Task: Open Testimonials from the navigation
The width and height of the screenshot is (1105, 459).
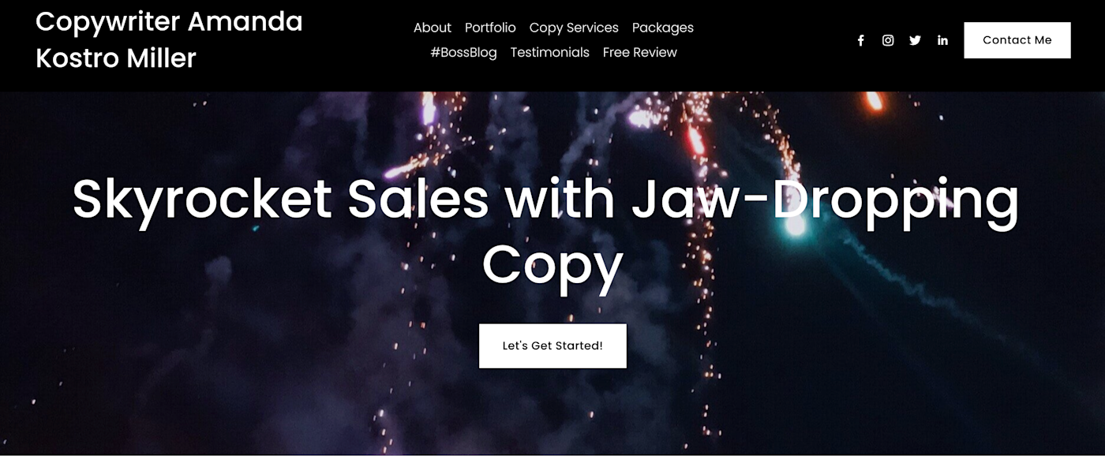Action: point(549,52)
